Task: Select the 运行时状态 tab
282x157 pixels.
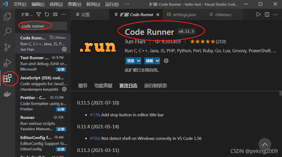Action: 156,86
